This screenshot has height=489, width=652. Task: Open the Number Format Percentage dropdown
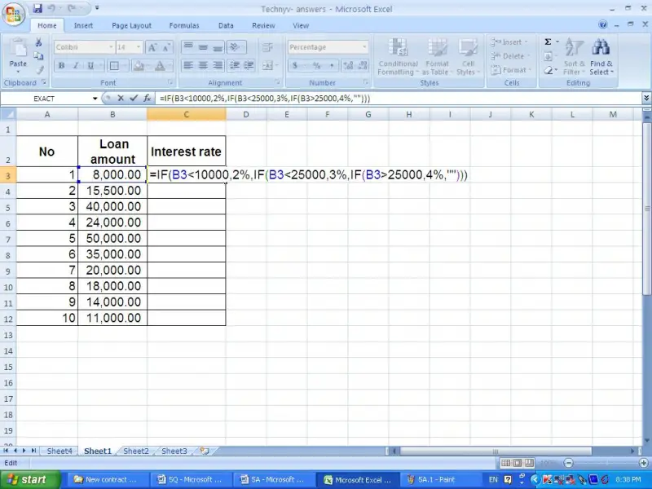(364, 47)
